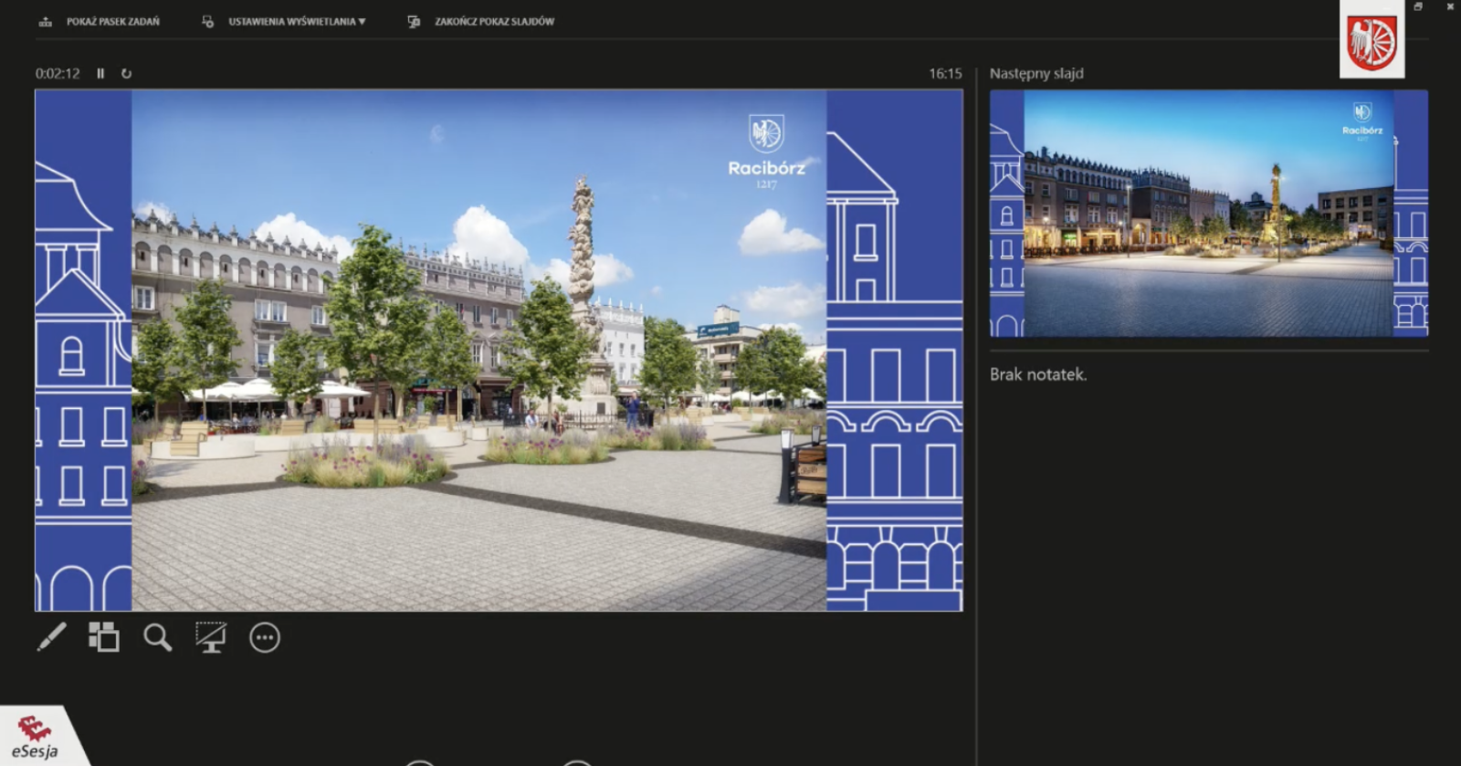
Task: Open the see all slides grid
Action: [x=104, y=637]
